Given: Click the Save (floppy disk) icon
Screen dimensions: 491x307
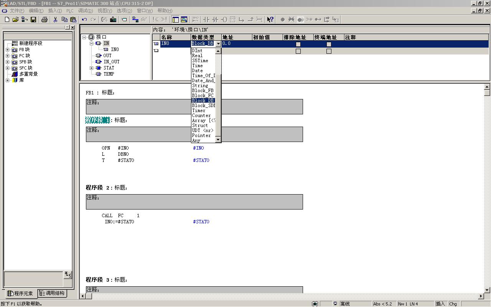Looking at the screenshot, I should [x=33, y=20].
